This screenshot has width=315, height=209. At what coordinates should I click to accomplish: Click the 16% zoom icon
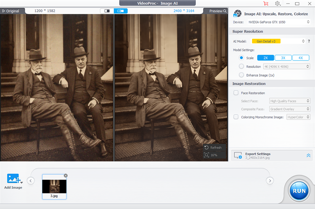(207, 155)
